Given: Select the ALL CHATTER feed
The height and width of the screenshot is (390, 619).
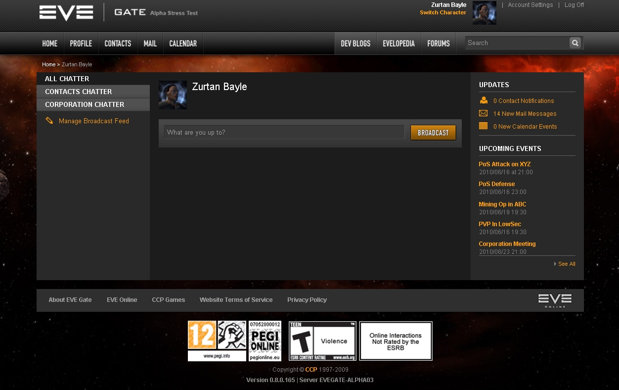Looking at the screenshot, I should 93,79.
